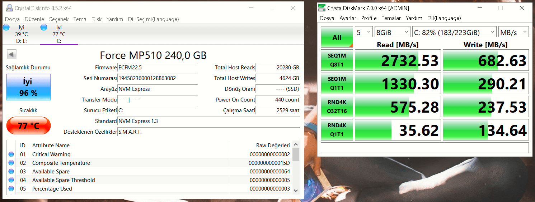Click the İyi 96 % health status button
535x202 pixels.
[x=29, y=88]
